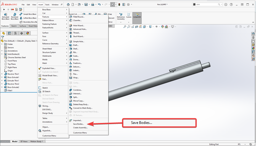256x146 pixels.
Task: Expand the Boss-Extrude1 feature
Action: tap(2, 77)
